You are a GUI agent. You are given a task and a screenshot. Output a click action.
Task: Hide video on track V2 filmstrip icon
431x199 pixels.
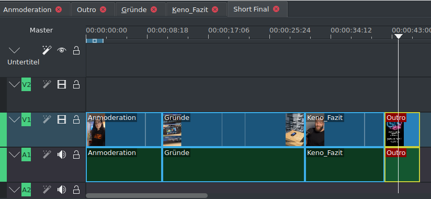(x=62, y=84)
